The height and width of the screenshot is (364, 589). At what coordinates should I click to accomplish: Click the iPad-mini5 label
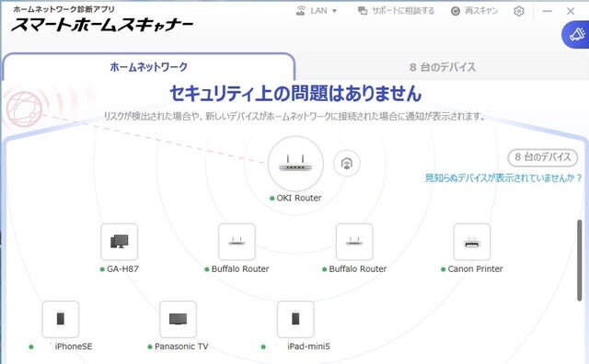point(308,347)
